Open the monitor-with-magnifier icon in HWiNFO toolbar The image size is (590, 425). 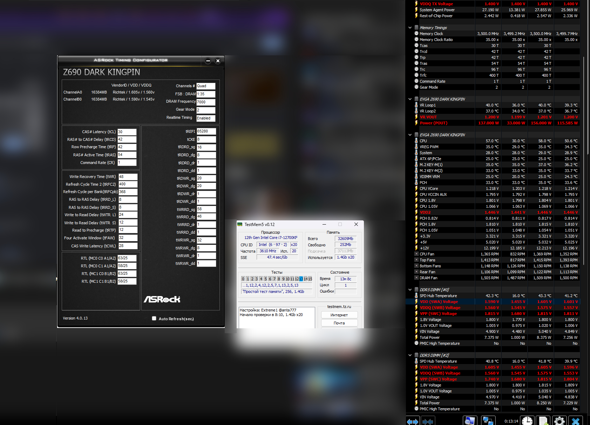point(470,420)
